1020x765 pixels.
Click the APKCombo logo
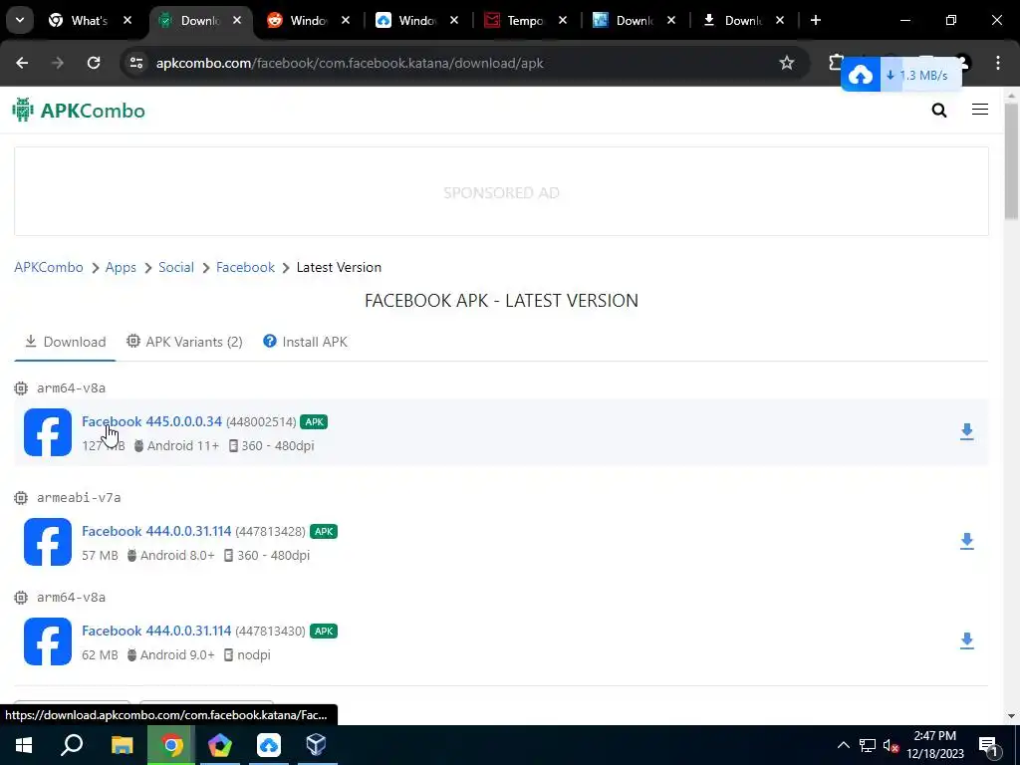[79, 111]
